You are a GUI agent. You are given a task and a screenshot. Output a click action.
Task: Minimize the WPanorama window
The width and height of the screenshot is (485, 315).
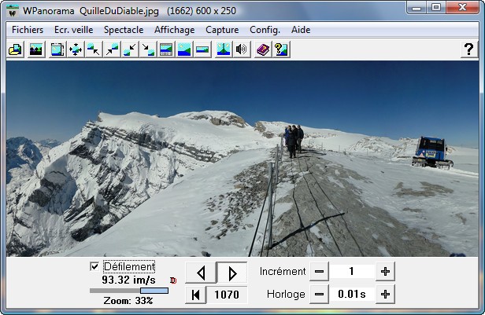(417, 7)
